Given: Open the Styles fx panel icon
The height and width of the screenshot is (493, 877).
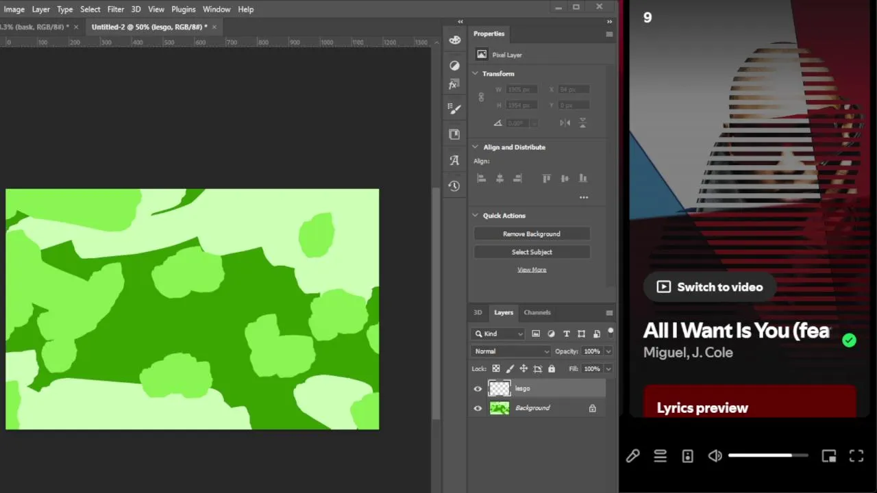Looking at the screenshot, I should point(454,85).
